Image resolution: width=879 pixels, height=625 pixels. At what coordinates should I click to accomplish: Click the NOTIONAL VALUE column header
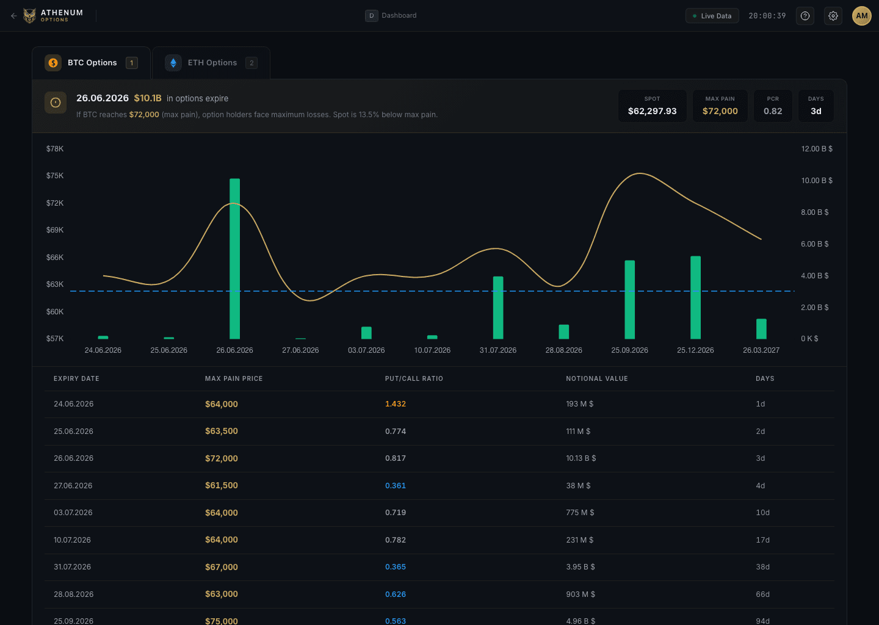pos(597,379)
